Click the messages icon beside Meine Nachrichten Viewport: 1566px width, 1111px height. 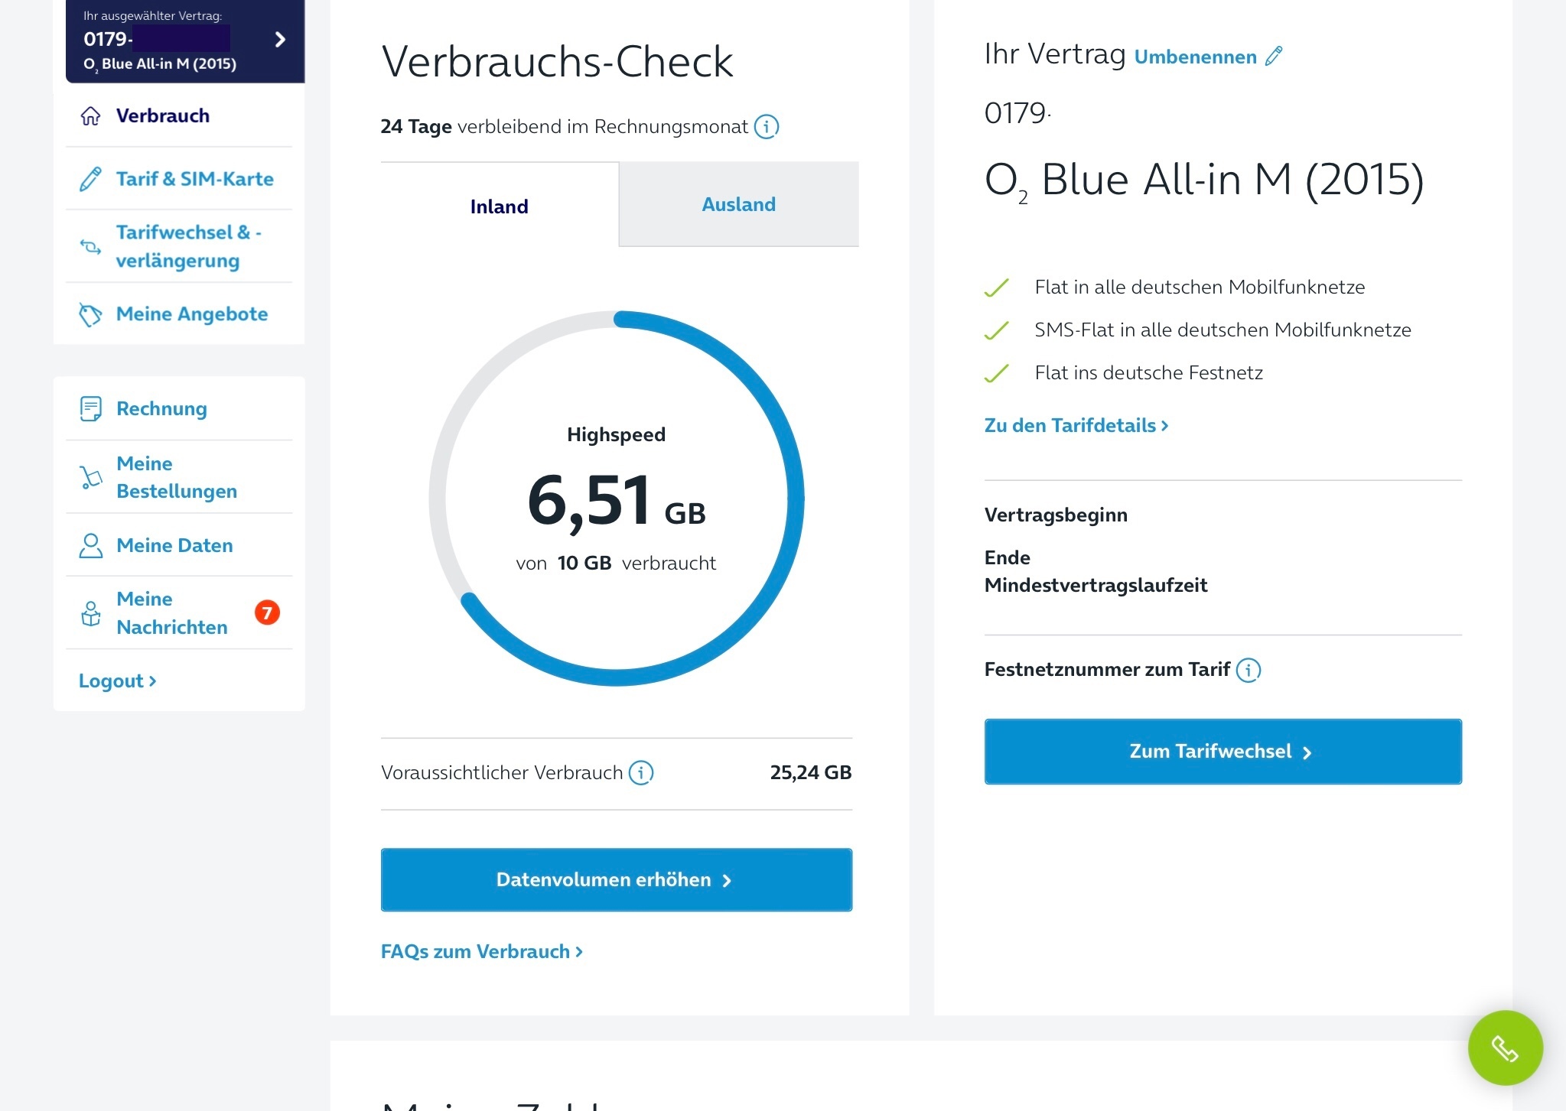click(90, 613)
